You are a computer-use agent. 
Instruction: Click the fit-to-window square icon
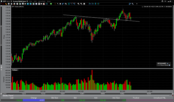point(84,4)
